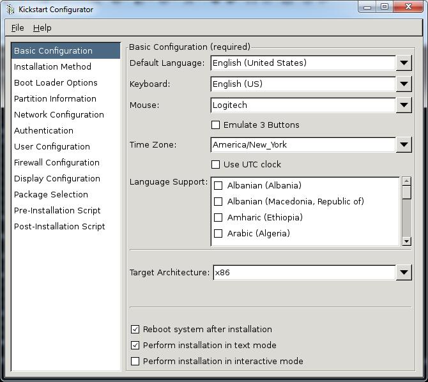Click the Language Support scroll down arrow

tap(406, 241)
